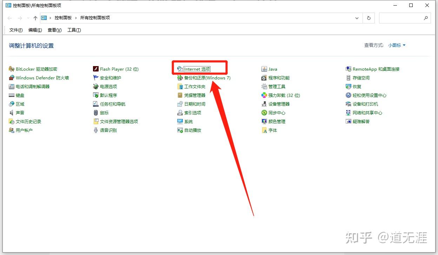Open the 电源选项 icon
The height and width of the screenshot is (255, 438).
pyautogui.click(x=96, y=87)
